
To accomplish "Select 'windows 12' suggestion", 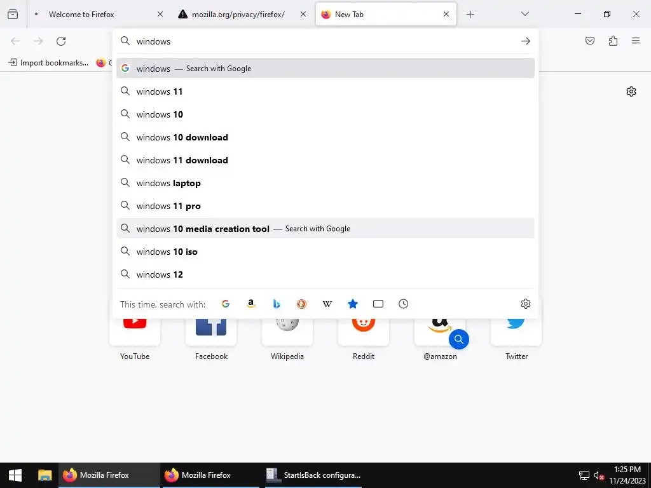I will [325, 274].
